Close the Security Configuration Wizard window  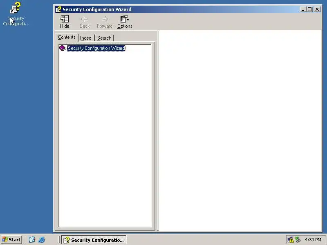(x=317, y=9)
